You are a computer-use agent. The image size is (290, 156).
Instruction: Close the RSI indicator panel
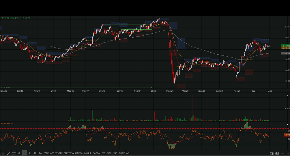[287, 124]
